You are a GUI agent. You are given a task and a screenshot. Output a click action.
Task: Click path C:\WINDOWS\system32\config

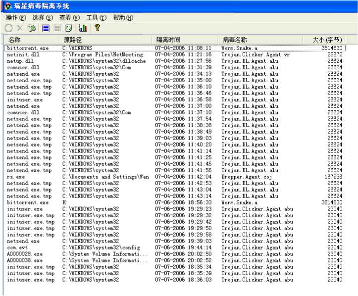click(101, 247)
